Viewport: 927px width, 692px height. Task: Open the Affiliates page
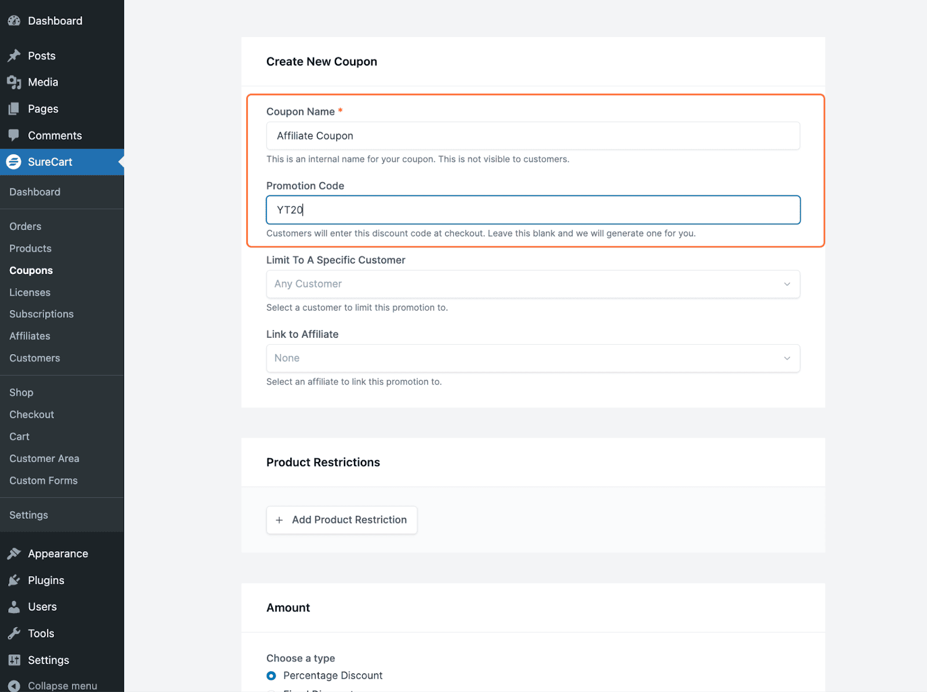coord(30,336)
